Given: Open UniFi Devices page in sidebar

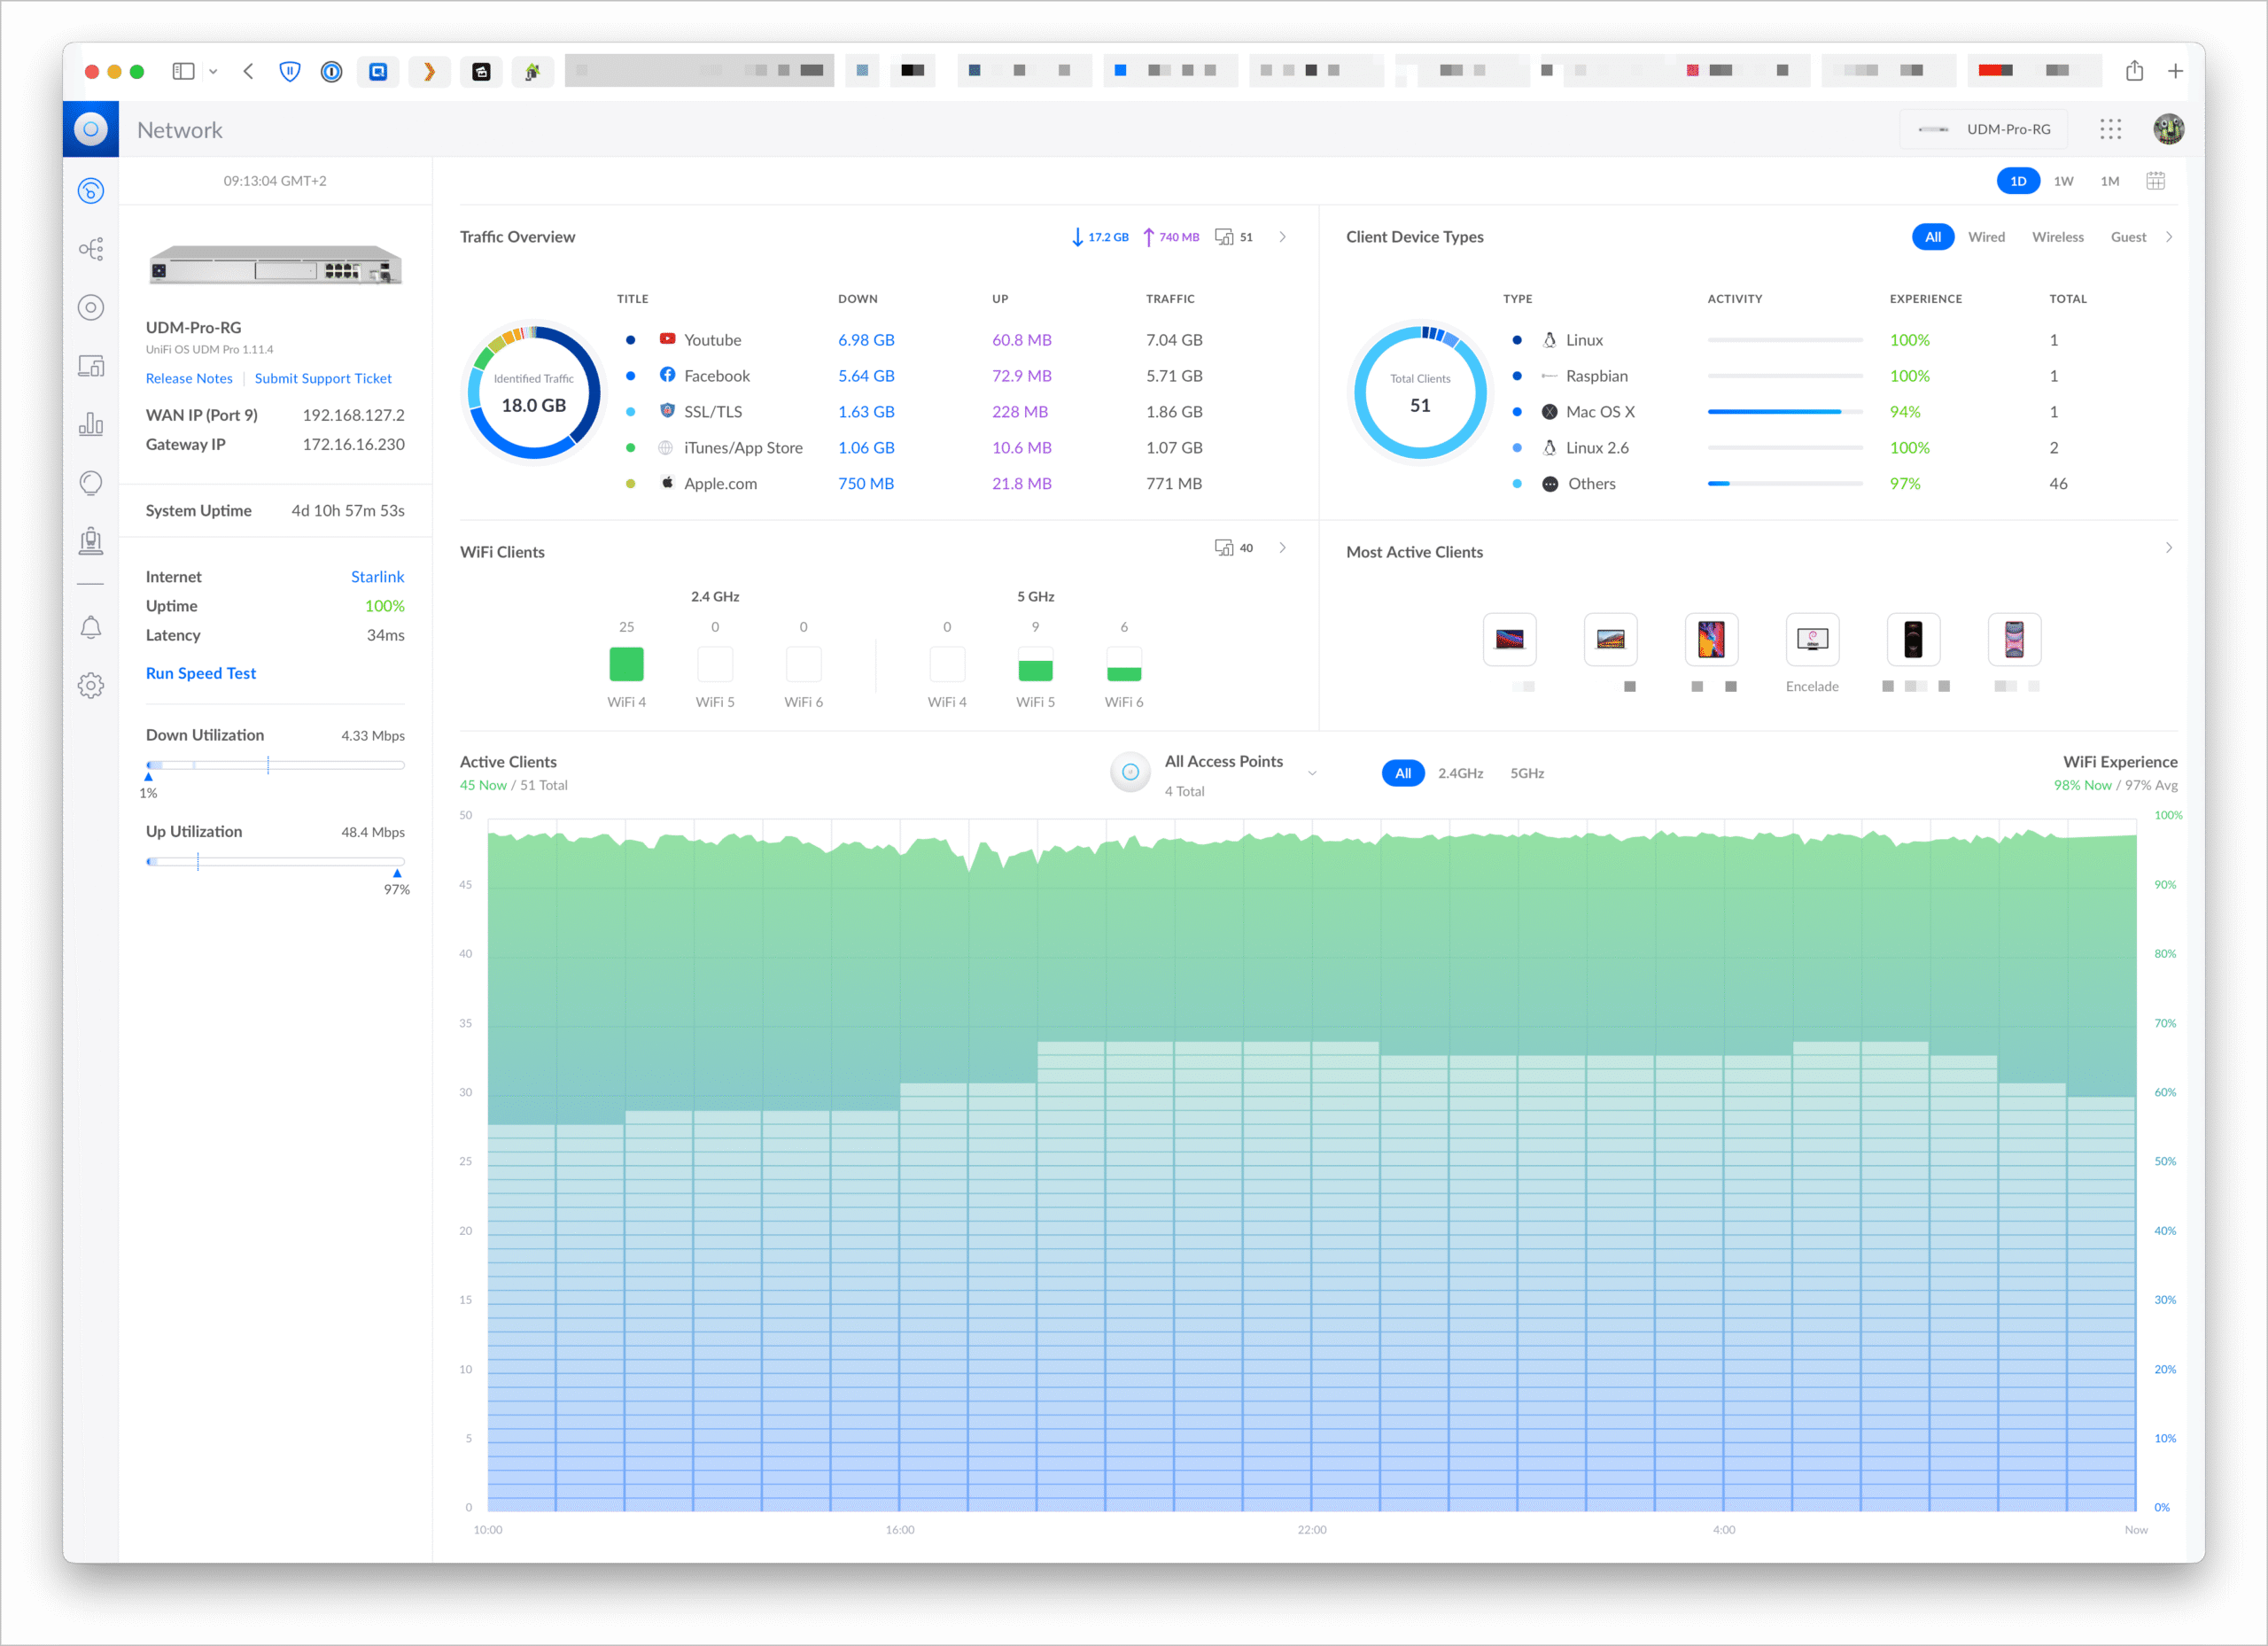Looking at the screenshot, I should tap(91, 308).
